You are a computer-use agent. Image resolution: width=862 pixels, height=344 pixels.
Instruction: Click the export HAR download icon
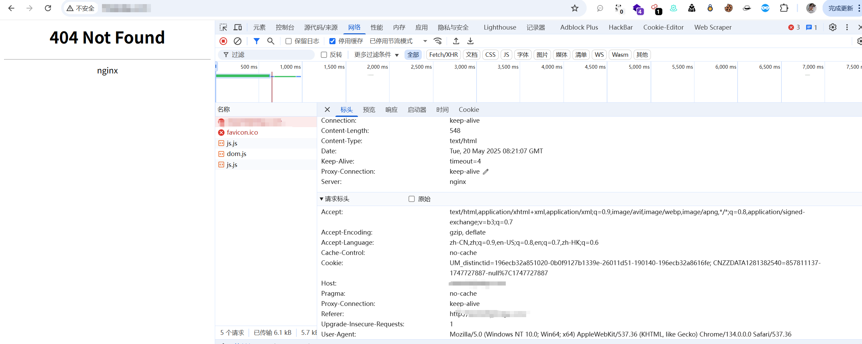tap(470, 41)
